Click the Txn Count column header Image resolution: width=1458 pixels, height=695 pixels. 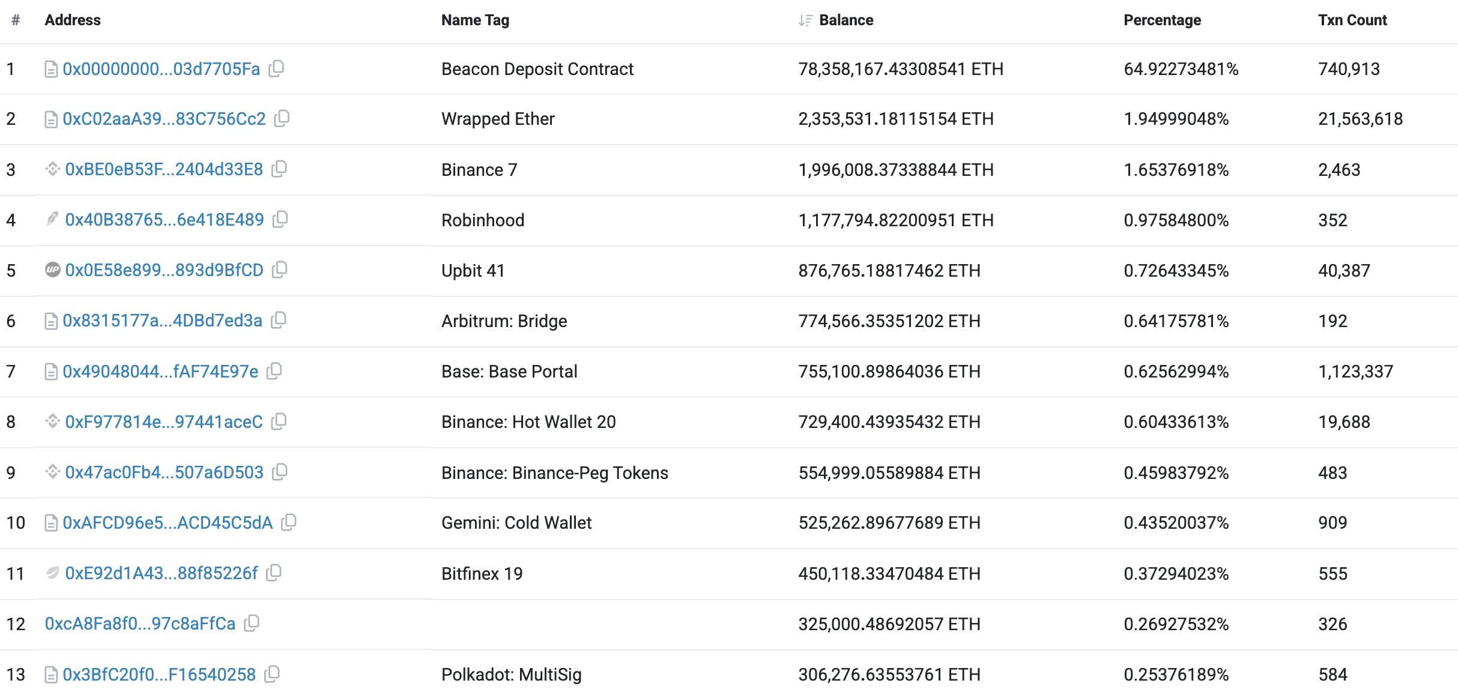point(1352,20)
